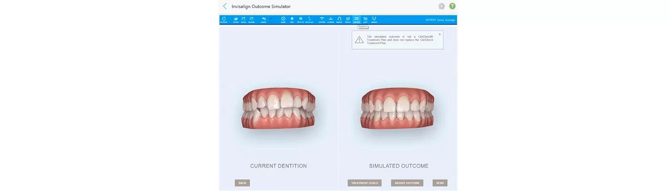Switch to the mandibular view
Viewport: 670px width, 191px height.
374,20
